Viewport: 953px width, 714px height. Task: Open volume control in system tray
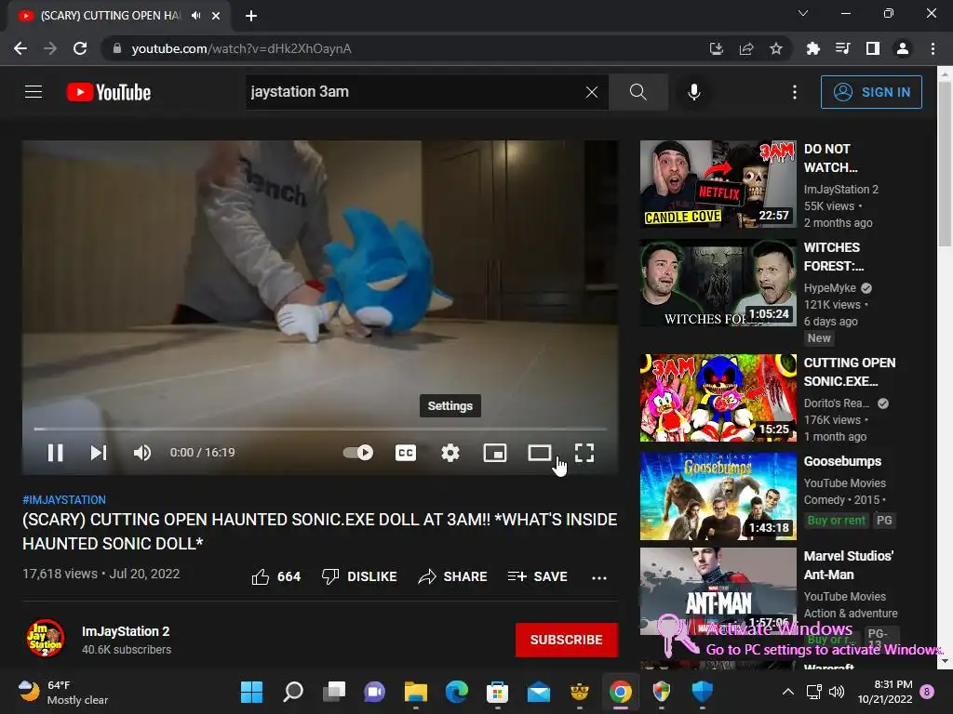point(837,692)
